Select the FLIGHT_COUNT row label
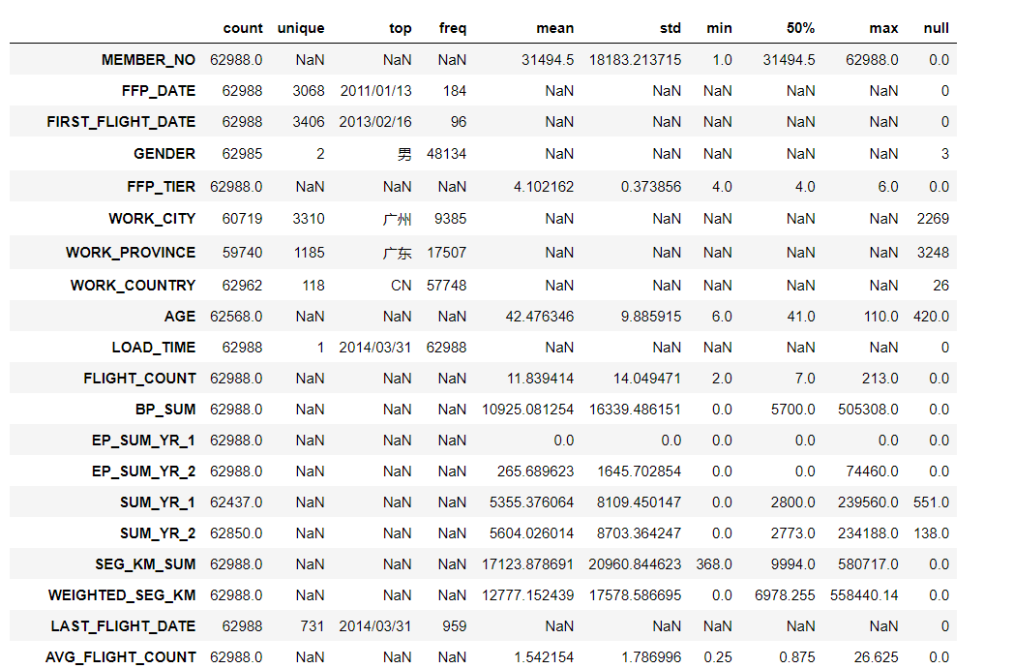Image resolution: width=1014 pixels, height=669 pixels. 139,378
